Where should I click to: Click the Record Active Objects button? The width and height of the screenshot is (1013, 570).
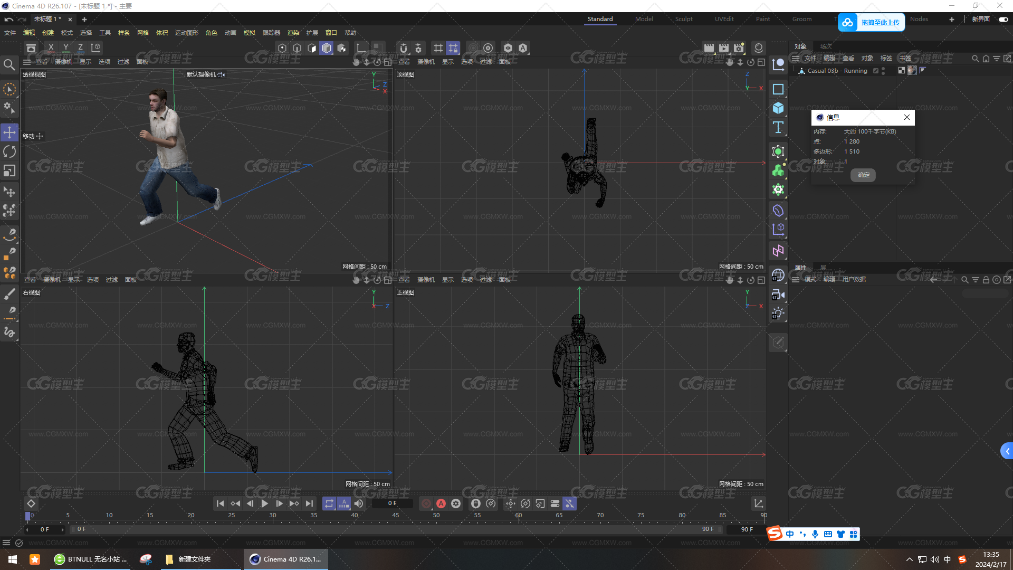(x=426, y=503)
